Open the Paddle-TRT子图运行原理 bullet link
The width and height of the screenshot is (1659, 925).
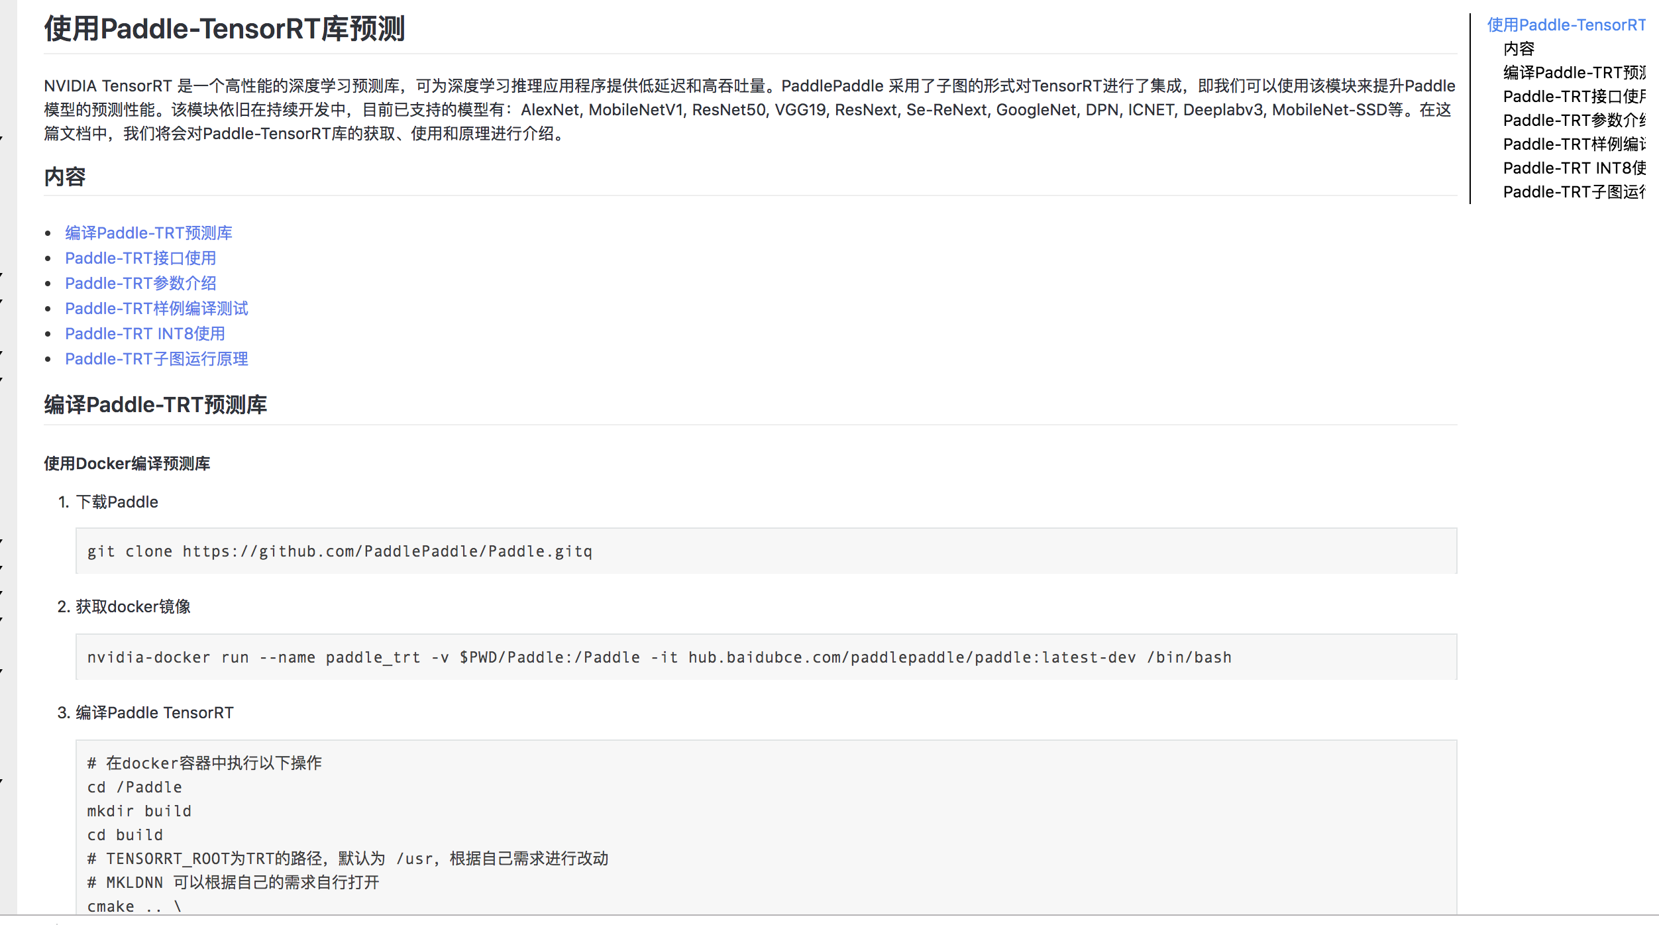pos(156,359)
